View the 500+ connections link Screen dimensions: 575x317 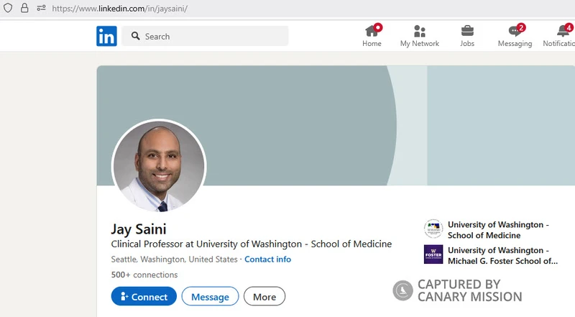pos(144,275)
